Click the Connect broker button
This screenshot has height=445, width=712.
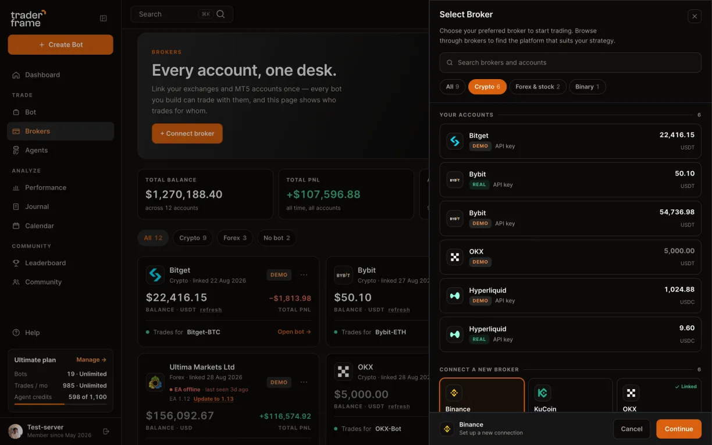(187, 133)
